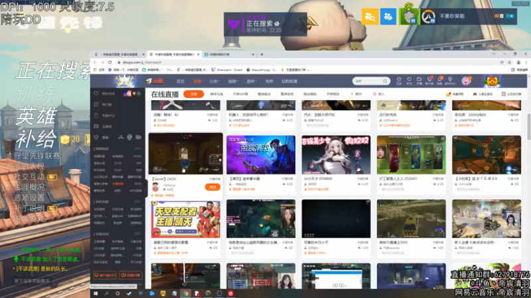531x298 pixels.
Task: Open the history clock icon in header
Action: pyautogui.click(x=399, y=80)
